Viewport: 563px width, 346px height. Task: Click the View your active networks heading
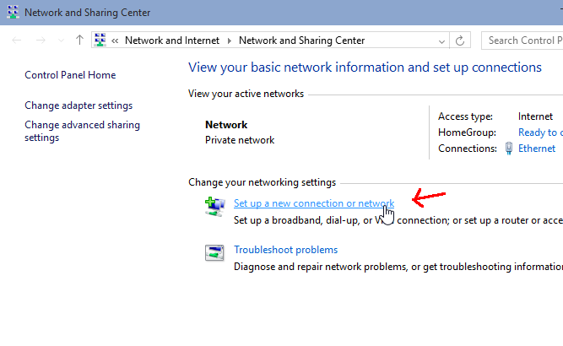tap(246, 94)
